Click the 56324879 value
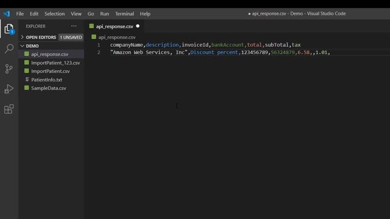Viewport: 390px width, 219px height. point(283,52)
